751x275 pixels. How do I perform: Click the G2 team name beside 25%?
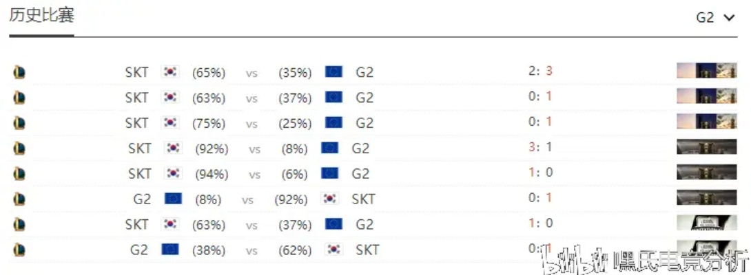coord(364,123)
